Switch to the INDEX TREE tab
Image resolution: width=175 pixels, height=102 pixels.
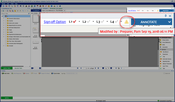coord(7,68)
